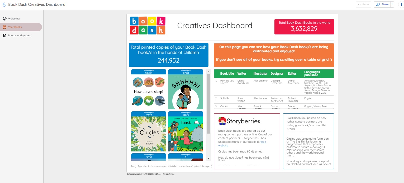Click the SHHHHH! book cover
Screen dimensions: 404x183
186,92
